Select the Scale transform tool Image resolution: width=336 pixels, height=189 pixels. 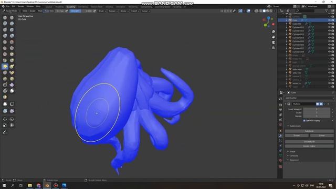pos(5,125)
